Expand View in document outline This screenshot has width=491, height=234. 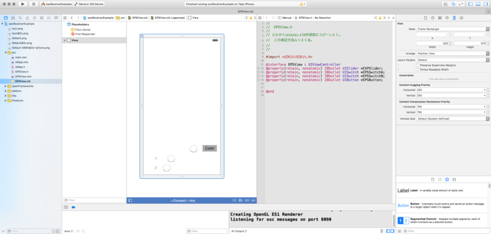tap(65, 41)
